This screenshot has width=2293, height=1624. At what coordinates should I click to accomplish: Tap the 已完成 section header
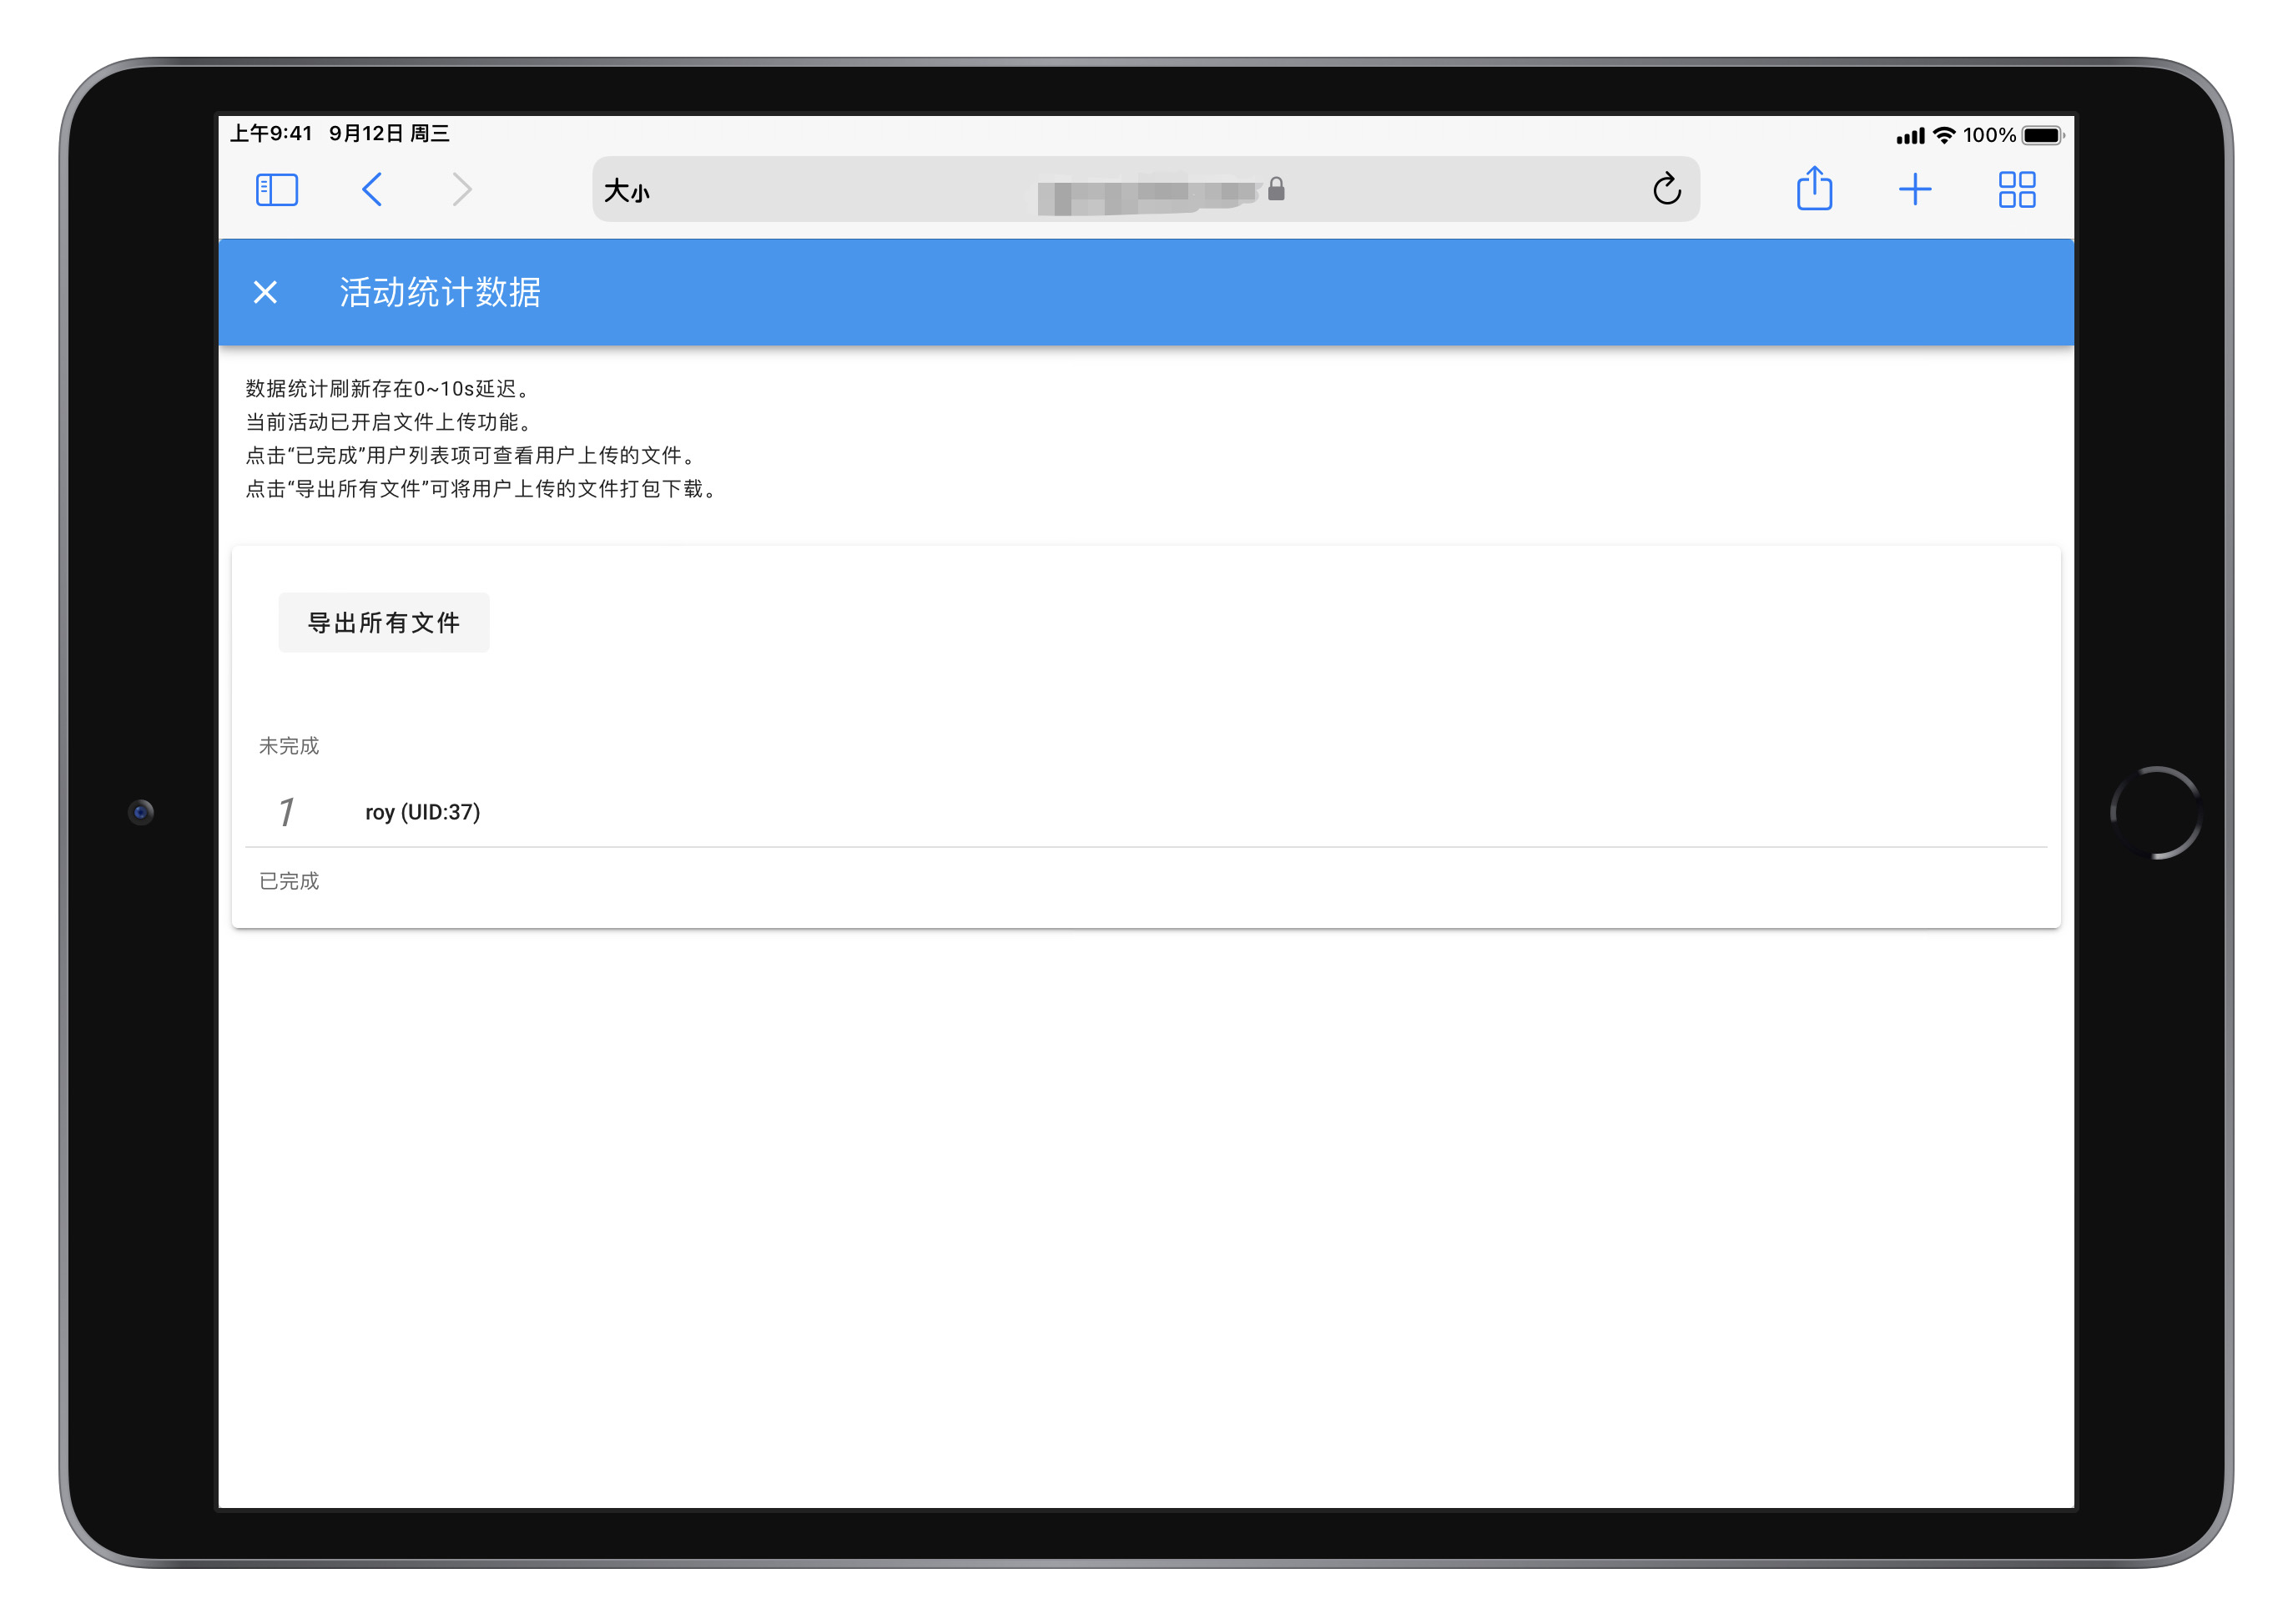point(289,881)
